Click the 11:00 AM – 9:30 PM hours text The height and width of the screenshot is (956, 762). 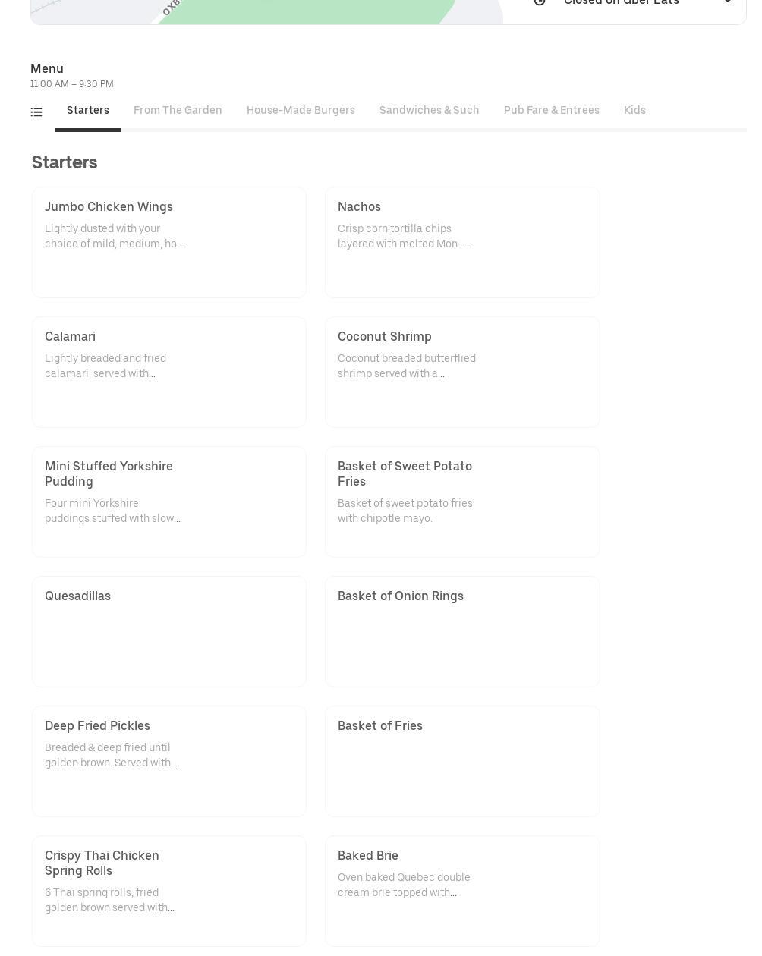tap(72, 84)
